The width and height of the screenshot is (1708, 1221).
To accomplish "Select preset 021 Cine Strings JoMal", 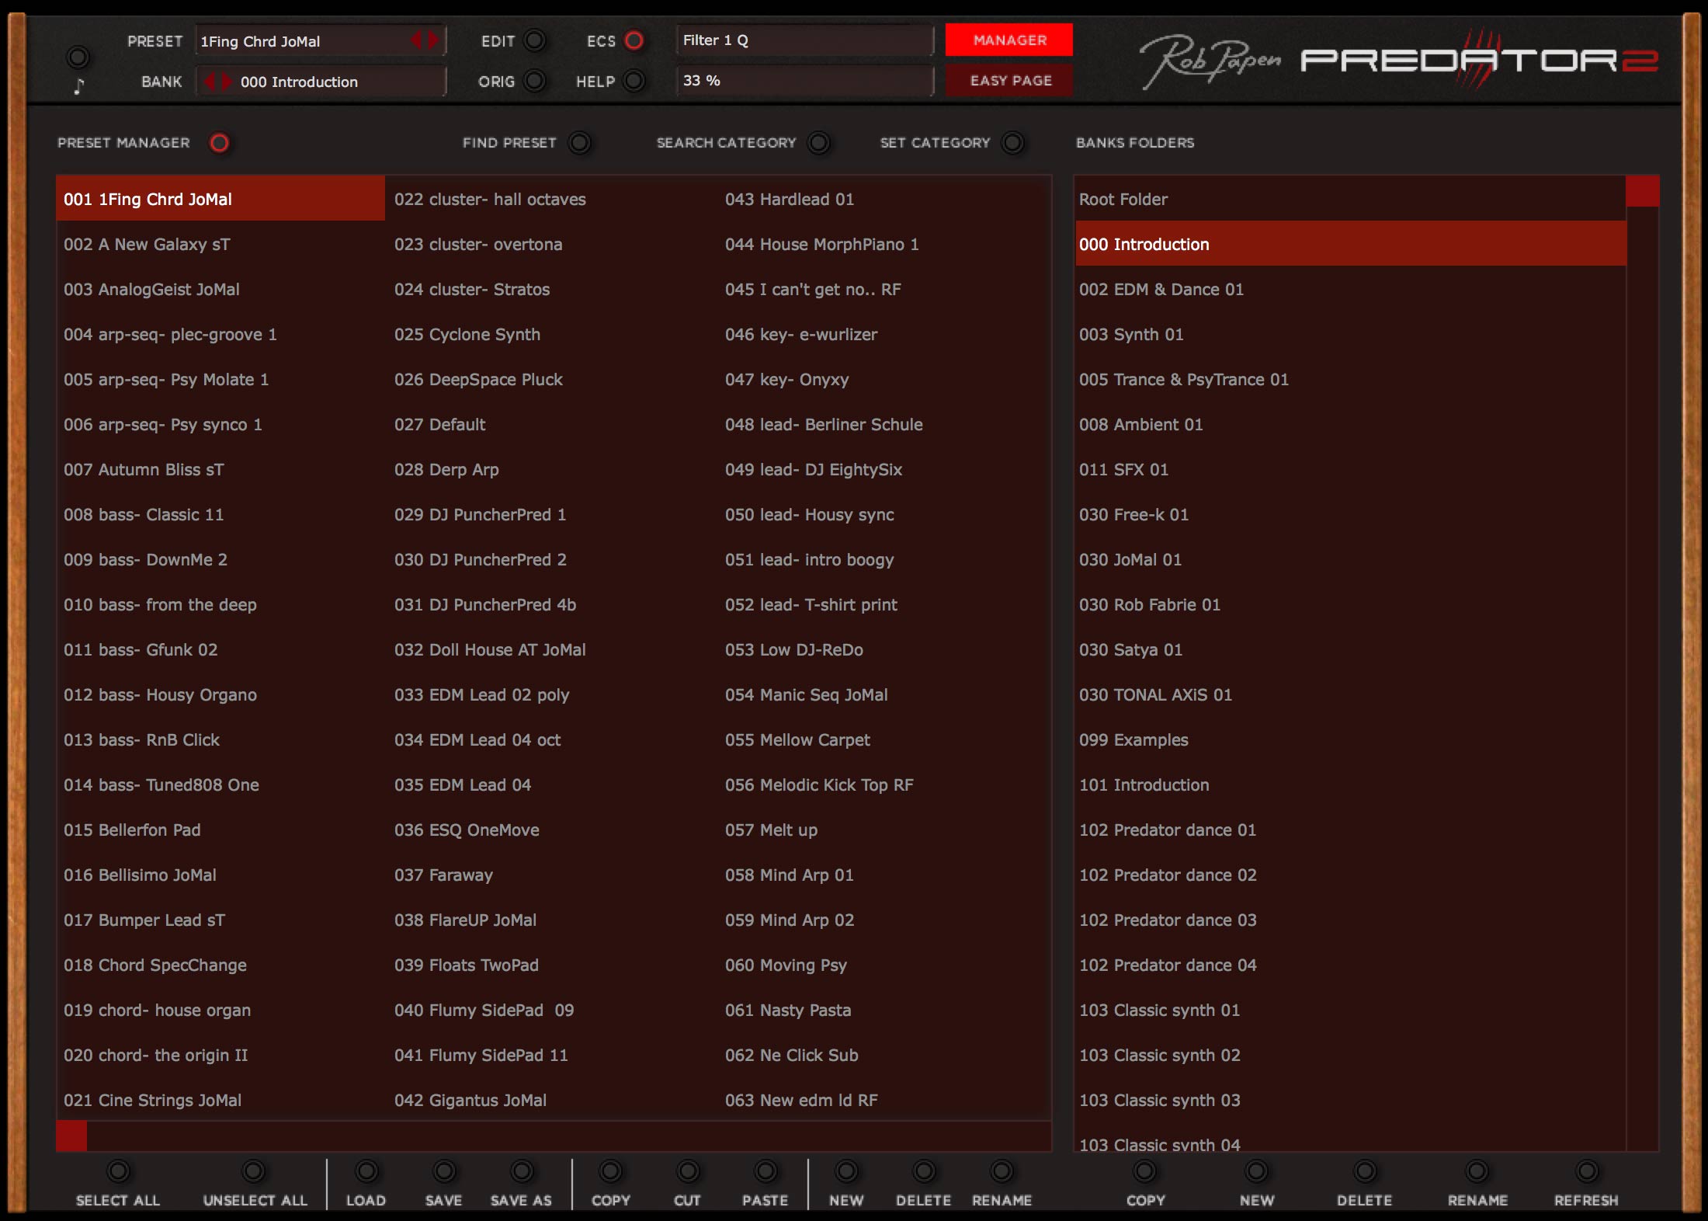I will (220, 1100).
